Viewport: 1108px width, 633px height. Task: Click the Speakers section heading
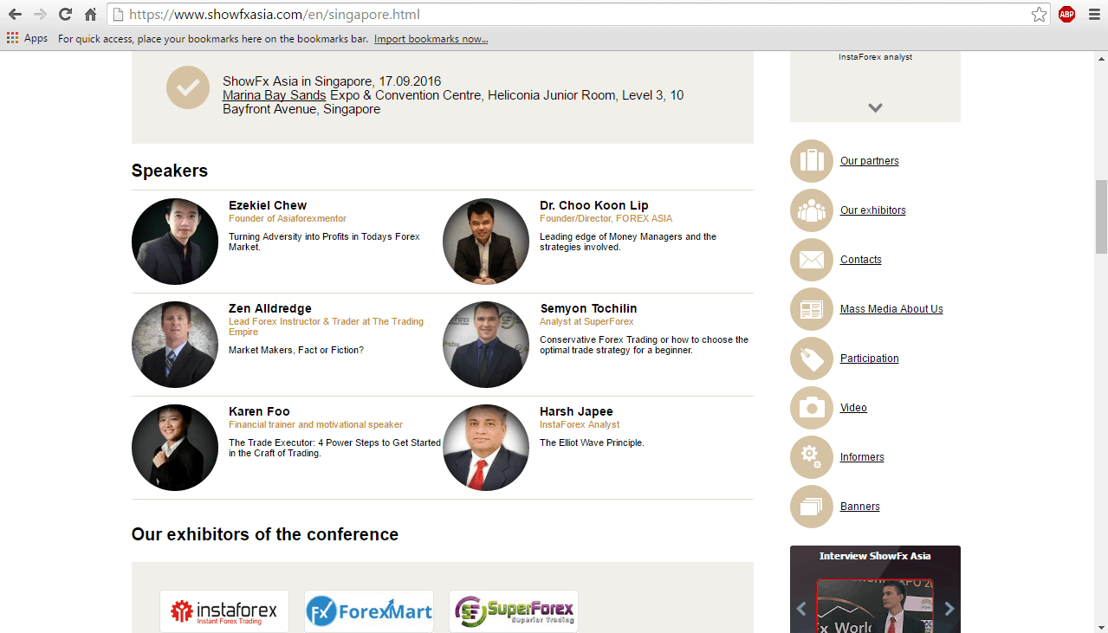[x=170, y=171]
